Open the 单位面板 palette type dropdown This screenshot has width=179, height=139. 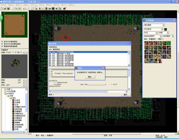tap(154, 25)
